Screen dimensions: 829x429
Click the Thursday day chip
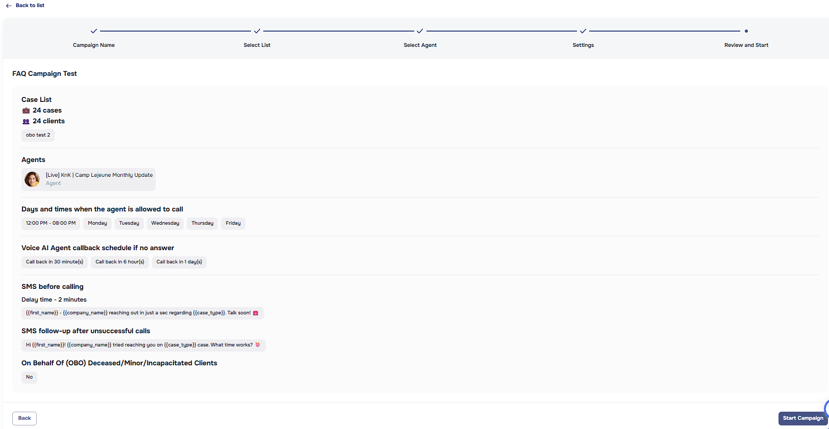coord(203,223)
